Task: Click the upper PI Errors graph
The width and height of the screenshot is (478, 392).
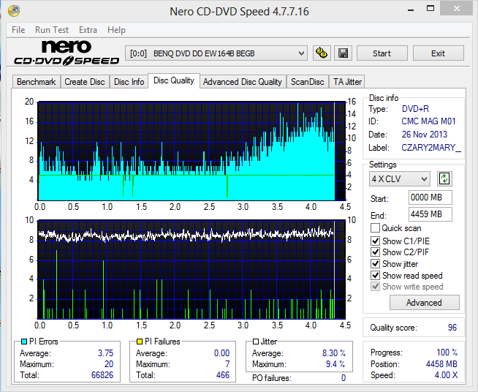Action: (191, 151)
